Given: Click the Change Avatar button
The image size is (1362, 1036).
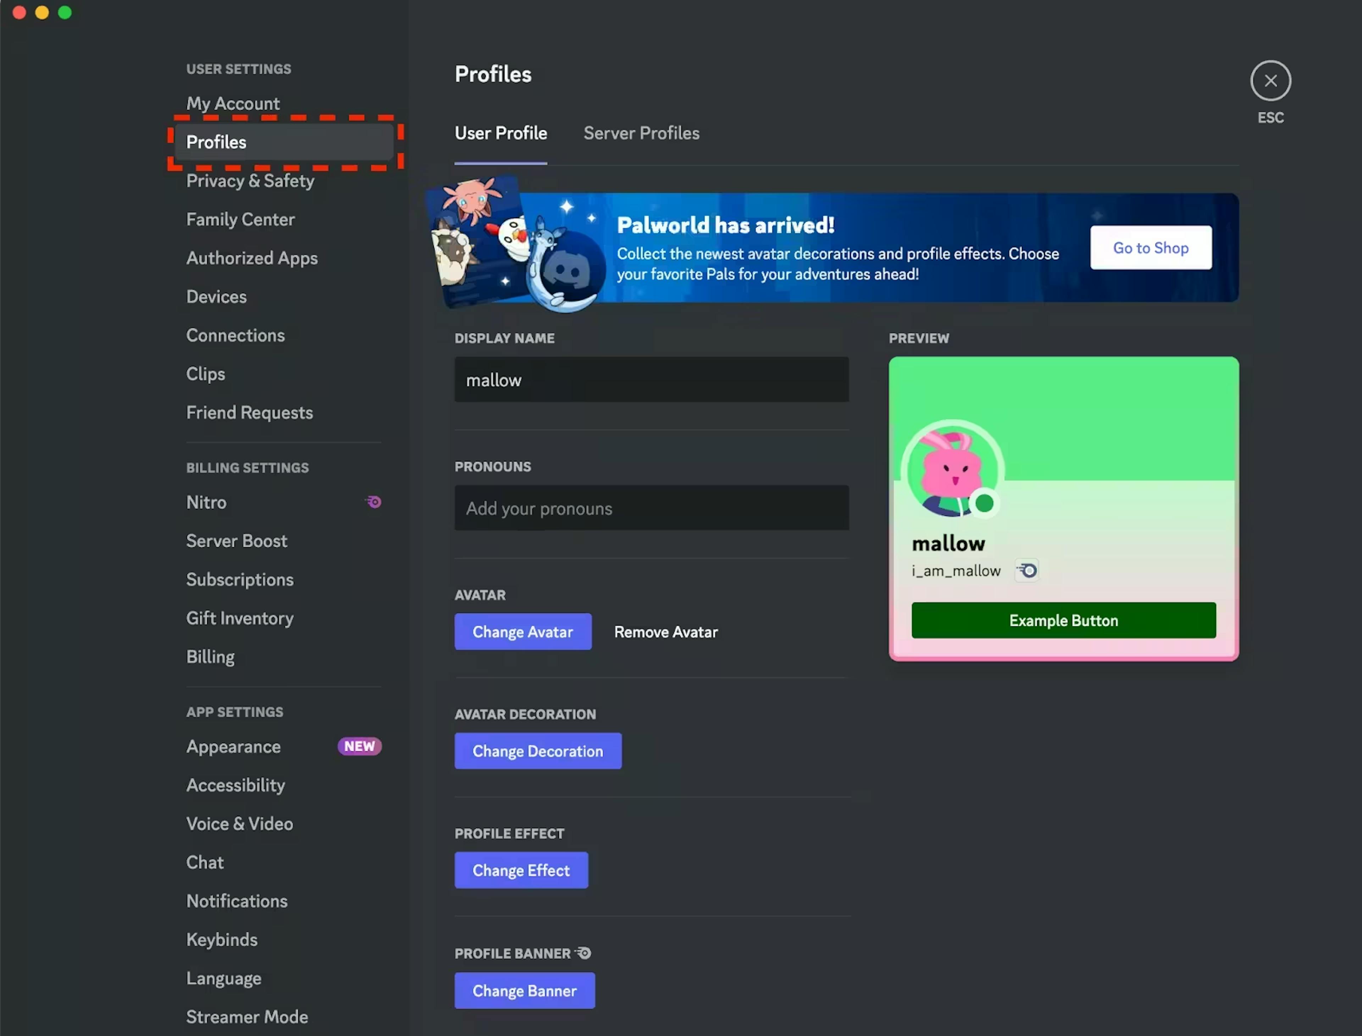Looking at the screenshot, I should [x=523, y=632].
